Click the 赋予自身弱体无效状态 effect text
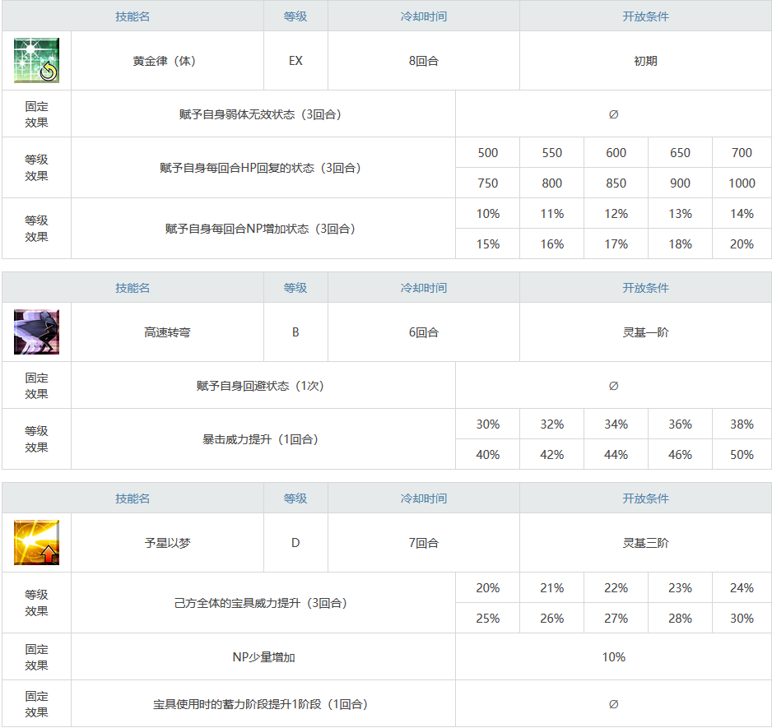 point(260,114)
